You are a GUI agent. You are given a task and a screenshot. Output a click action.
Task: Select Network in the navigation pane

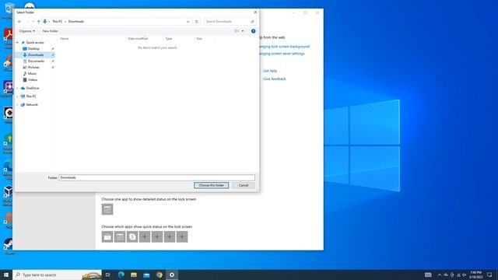32,105
